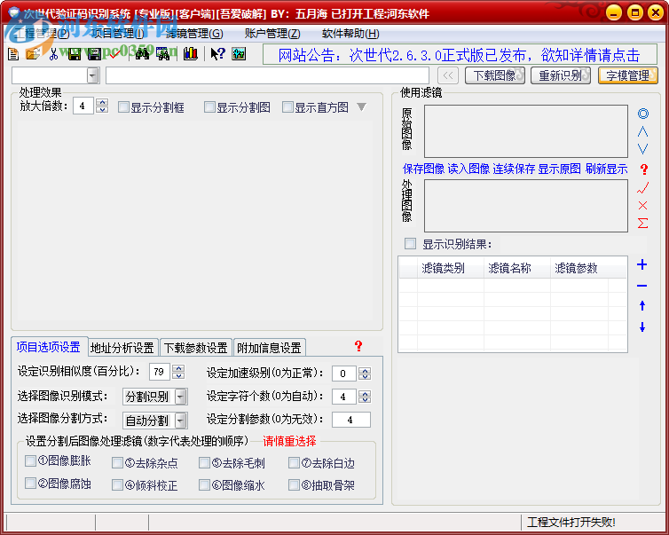
Task: Click the blue plus add filter icon
Action: (642, 265)
